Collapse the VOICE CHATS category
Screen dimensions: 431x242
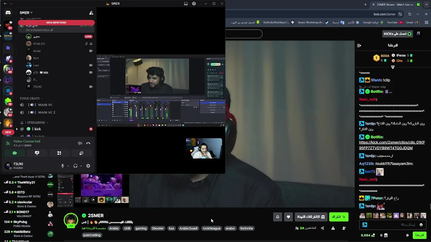coord(31,98)
